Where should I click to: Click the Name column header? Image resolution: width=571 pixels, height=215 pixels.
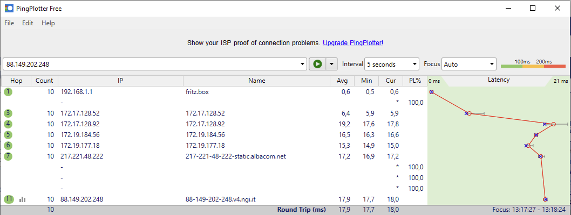[257, 81]
